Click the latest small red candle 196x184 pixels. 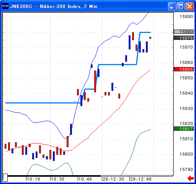[x=150, y=38]
